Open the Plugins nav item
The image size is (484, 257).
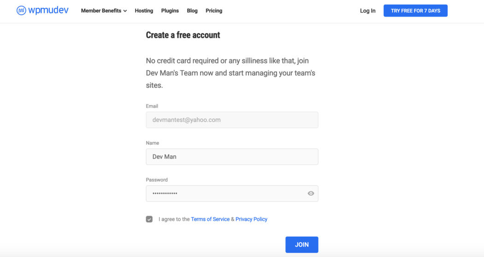point(170,11)
